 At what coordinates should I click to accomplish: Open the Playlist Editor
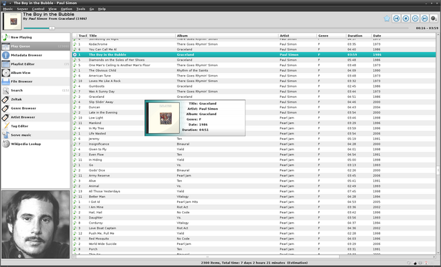point(35,64)
